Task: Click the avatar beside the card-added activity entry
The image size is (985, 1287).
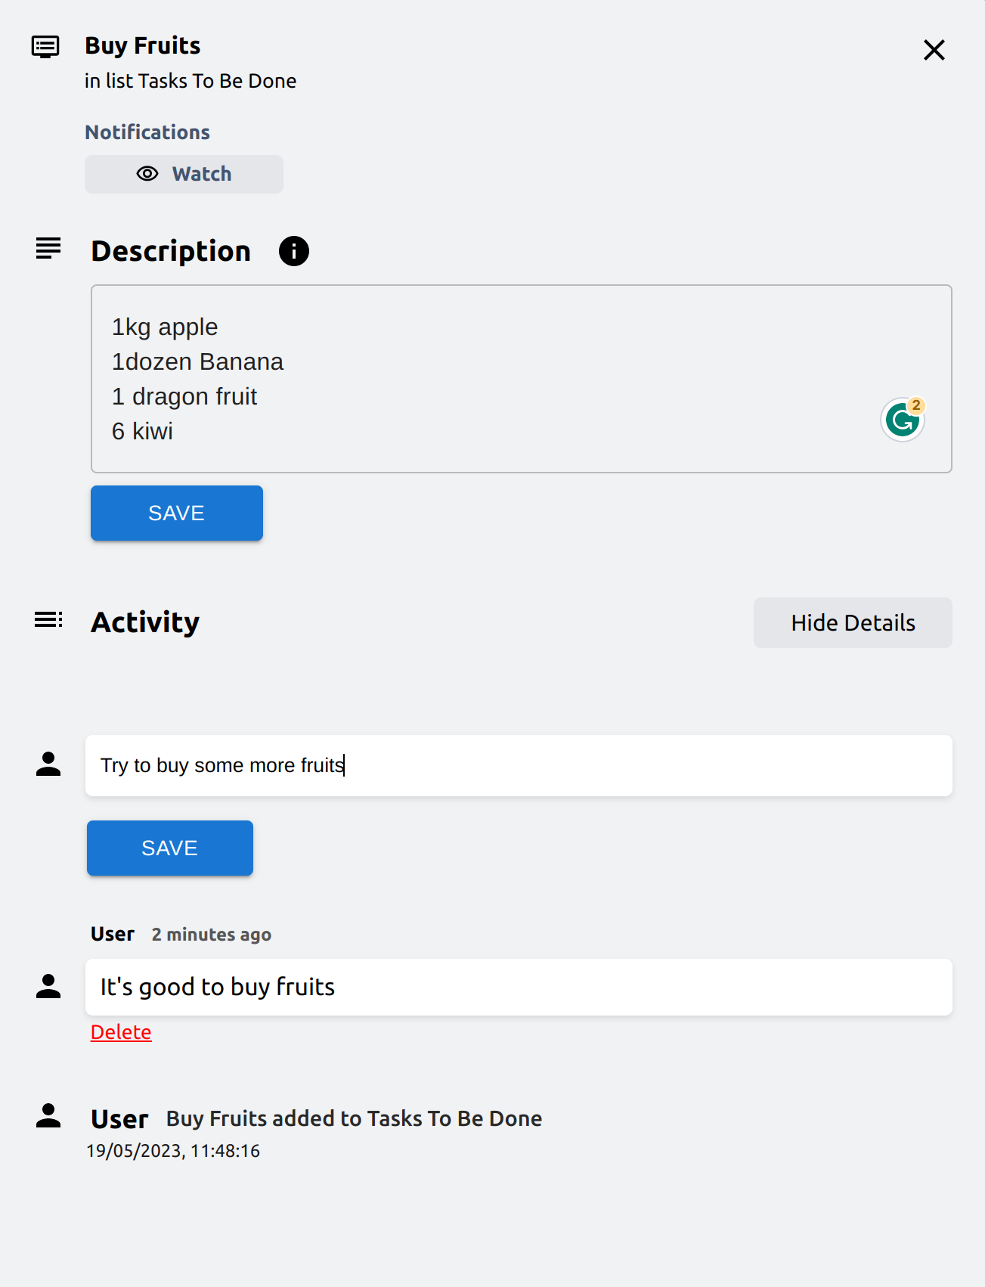Action: pos(48,1116)
